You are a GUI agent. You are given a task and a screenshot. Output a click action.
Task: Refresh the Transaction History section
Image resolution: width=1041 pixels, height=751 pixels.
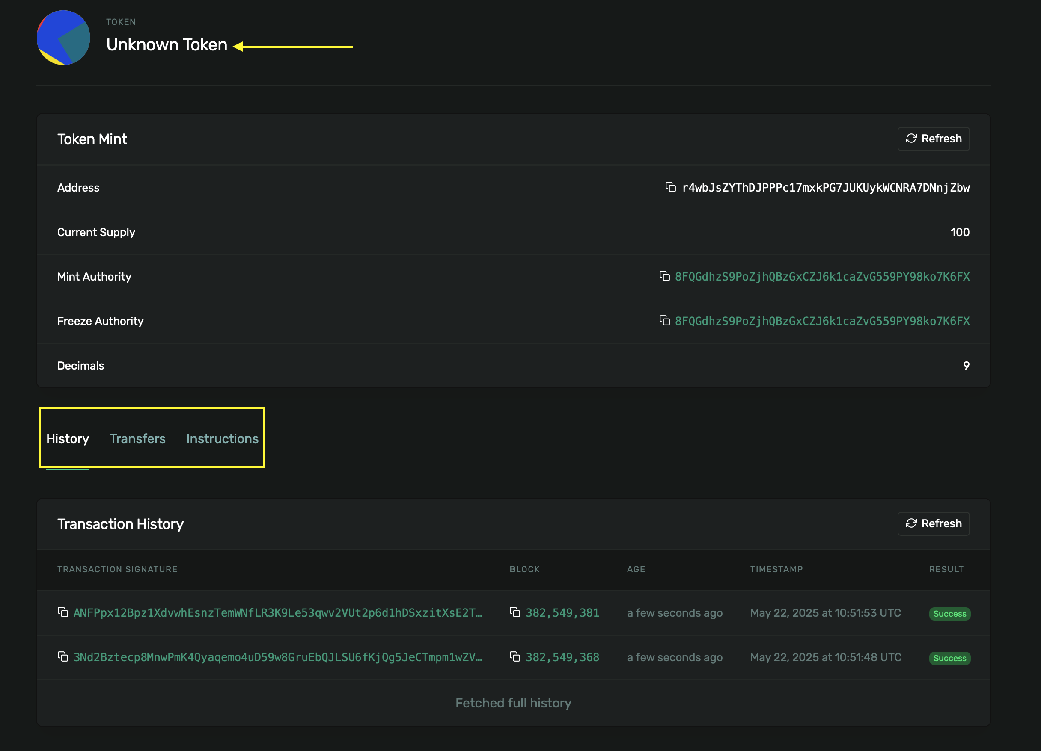tap(933, 523)
